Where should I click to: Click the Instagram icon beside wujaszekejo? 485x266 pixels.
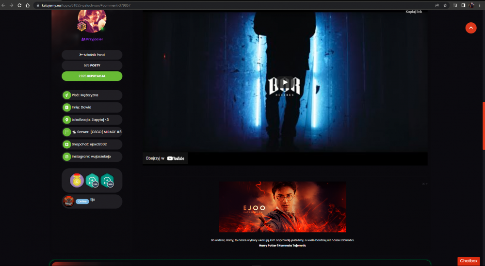pos(66,156)
